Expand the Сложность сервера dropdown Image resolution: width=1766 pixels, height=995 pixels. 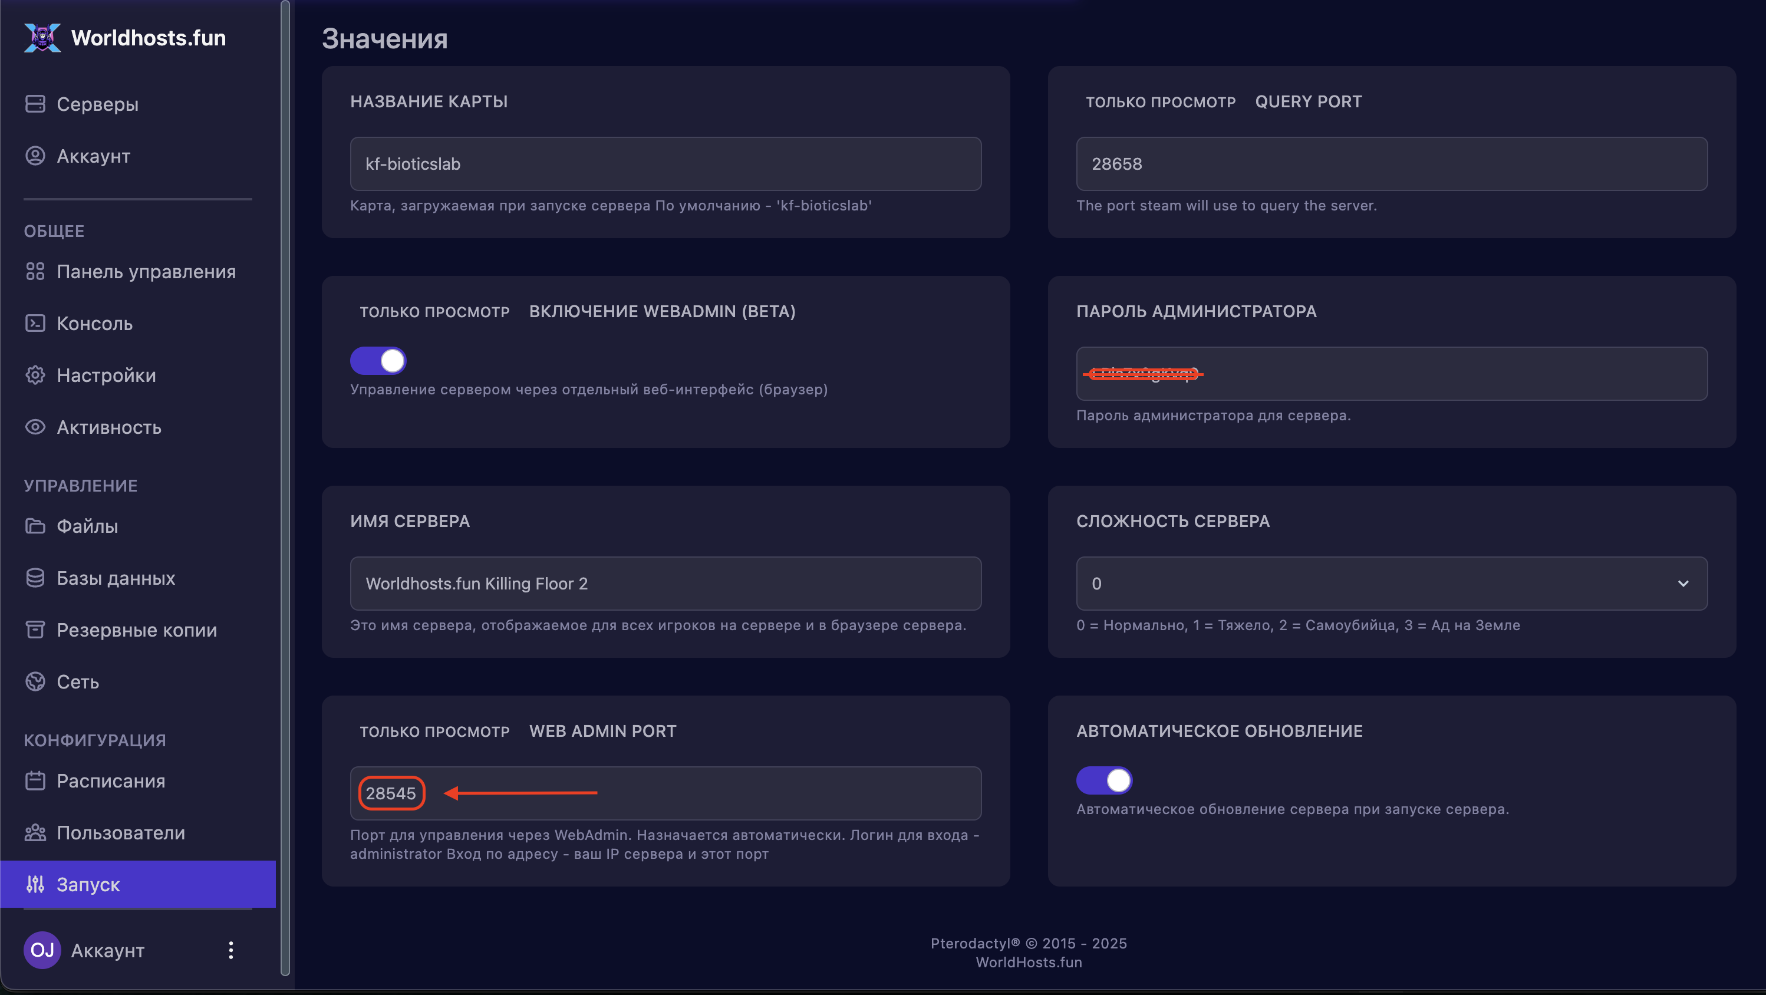1391,584
